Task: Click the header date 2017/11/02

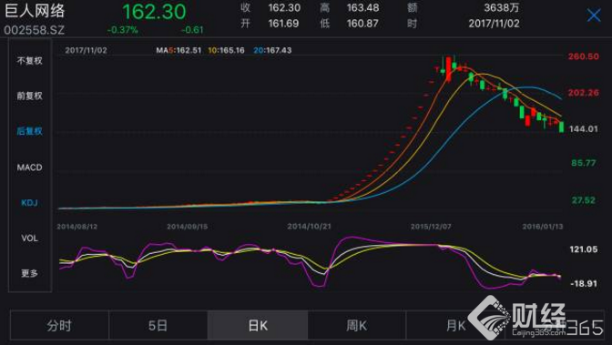Action: pyautogui.click(x=494, y=24)
